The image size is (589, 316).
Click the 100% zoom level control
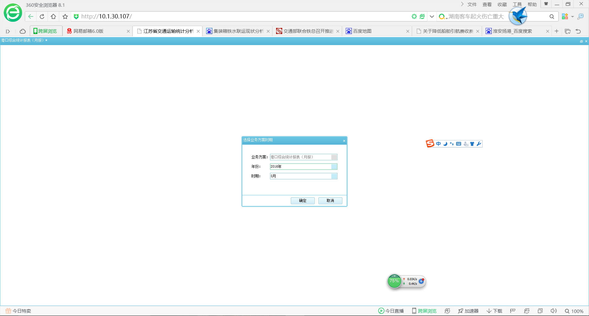pyautogui.click(x=574, y=311)
